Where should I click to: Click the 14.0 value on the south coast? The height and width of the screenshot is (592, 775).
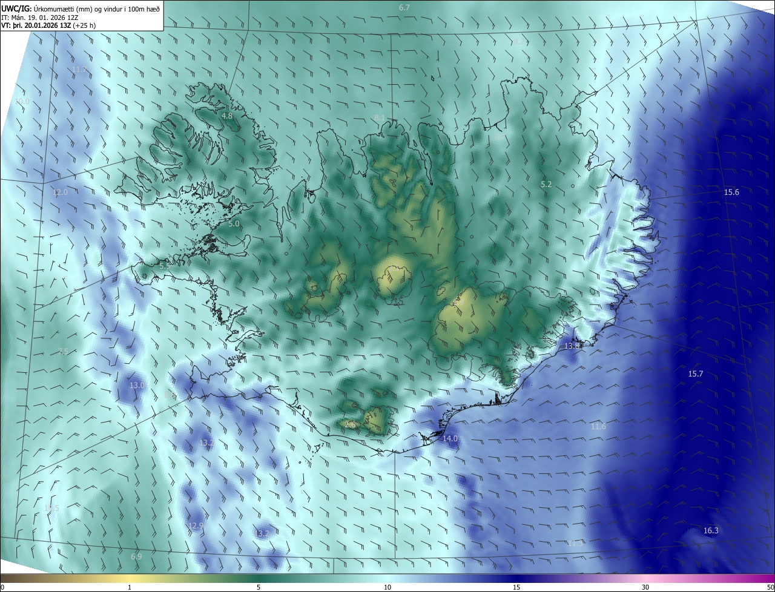tap(450, 439)
